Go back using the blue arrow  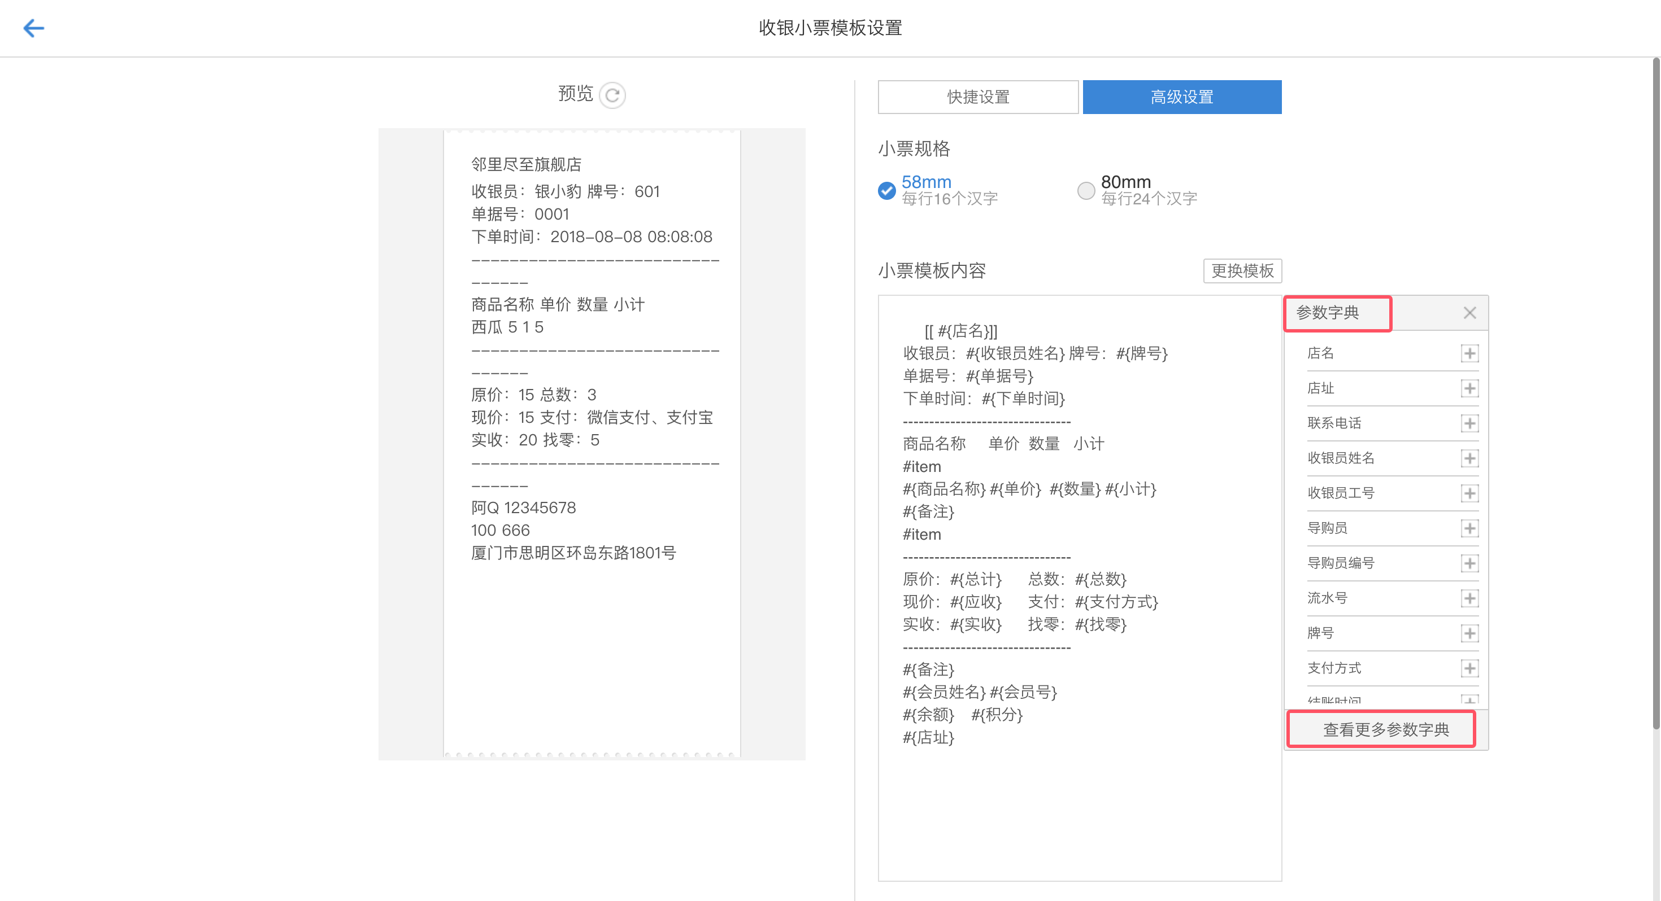(33, 28)
